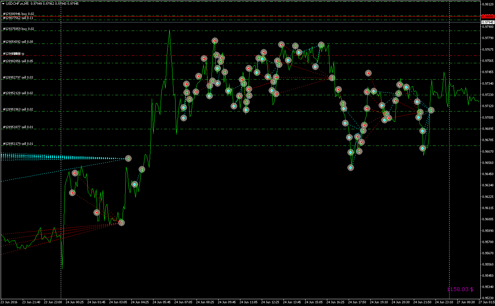Select order label #128952128 sell 0.02

point(18,93)
